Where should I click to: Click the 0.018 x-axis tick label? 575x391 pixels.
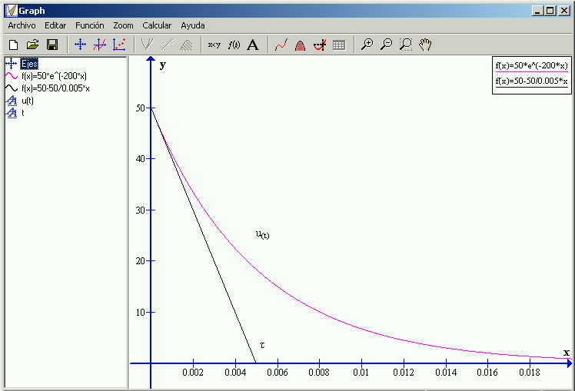[530, 373]
